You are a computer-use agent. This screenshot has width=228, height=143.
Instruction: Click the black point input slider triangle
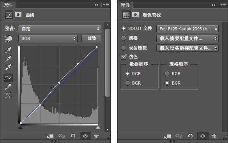click(20, 127)
